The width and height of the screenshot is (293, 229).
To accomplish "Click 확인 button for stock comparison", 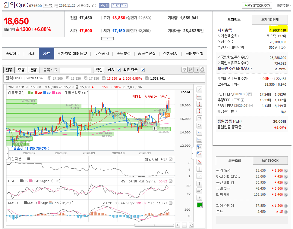I will [x=99, y=70].
